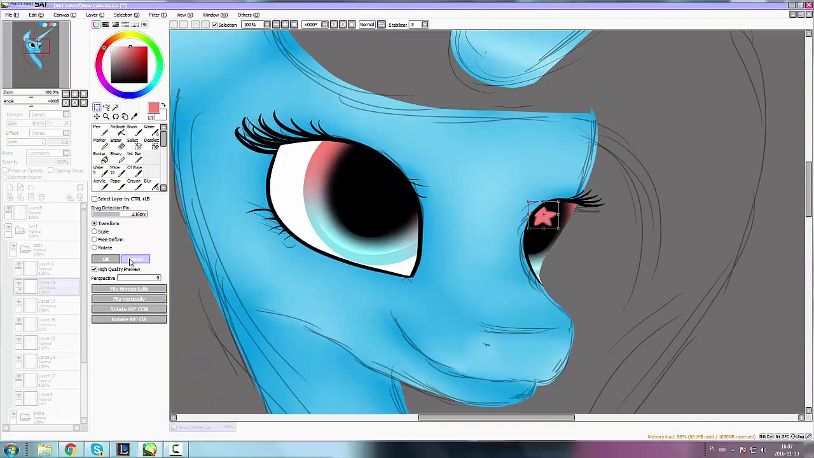Click the flip view horizontally toolbar icon

(x=382, y=24)
